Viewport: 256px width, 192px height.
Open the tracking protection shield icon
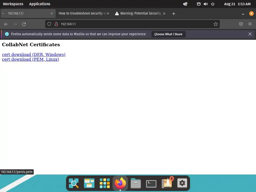(x=49, y=24)
